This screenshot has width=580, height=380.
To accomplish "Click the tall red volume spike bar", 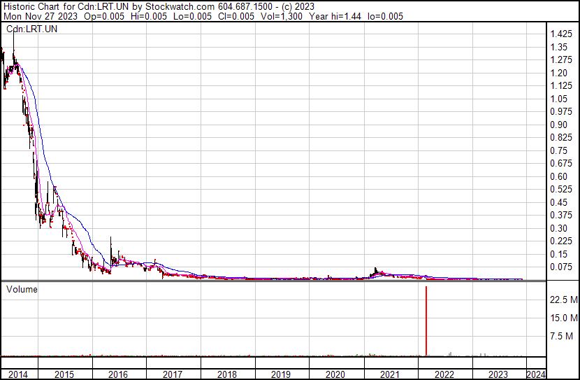I will (x=426, y=321).
